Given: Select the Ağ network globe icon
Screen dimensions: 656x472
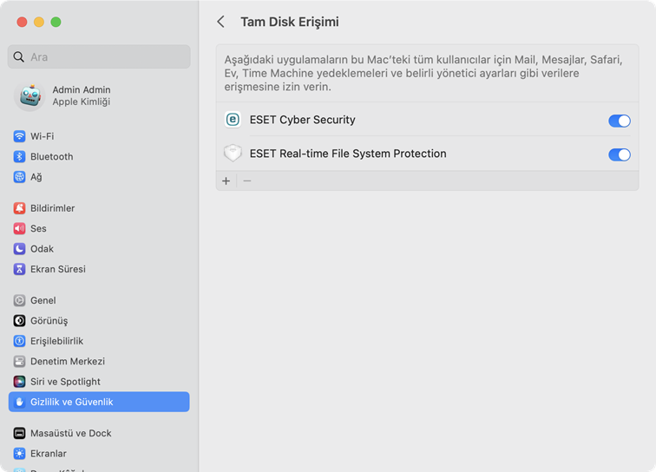Looking at the screenshot, I should [x=19, y=177].
